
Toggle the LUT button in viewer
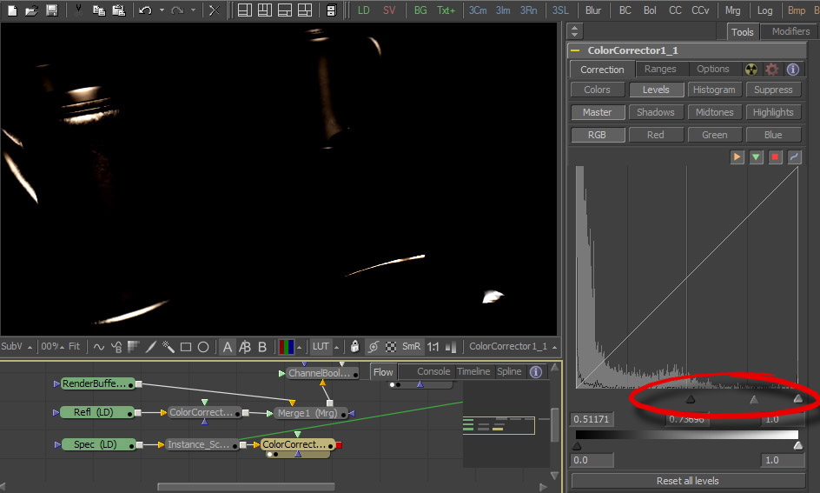(321, 346)
